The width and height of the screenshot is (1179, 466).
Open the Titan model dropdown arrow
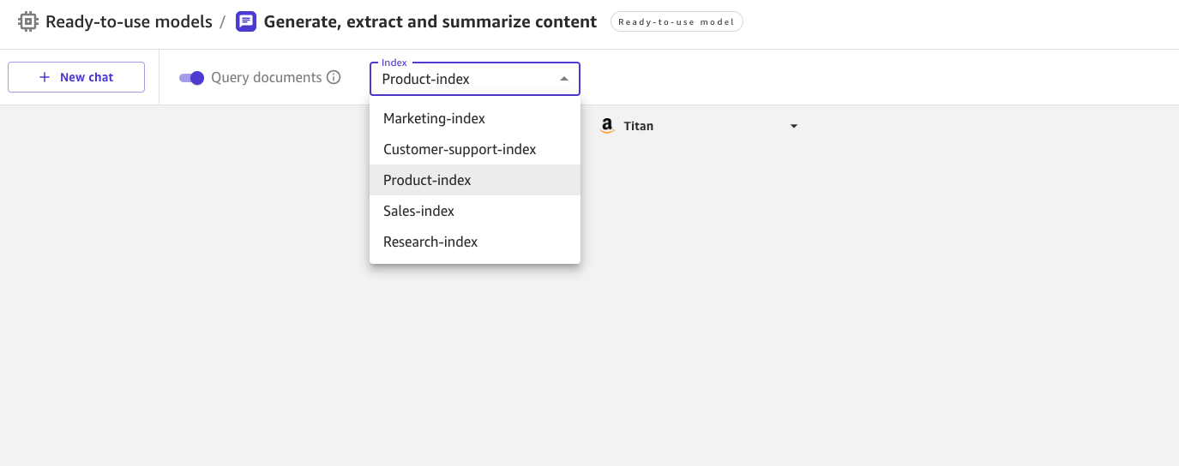click(x=793, y=126)
